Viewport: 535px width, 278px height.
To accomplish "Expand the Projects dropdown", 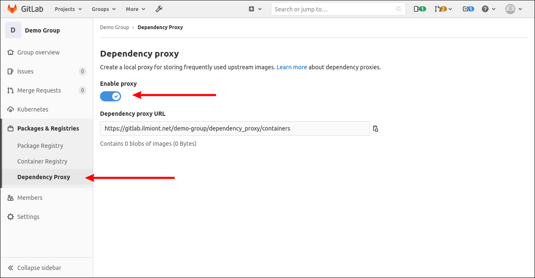I will (x=68, y=9).
